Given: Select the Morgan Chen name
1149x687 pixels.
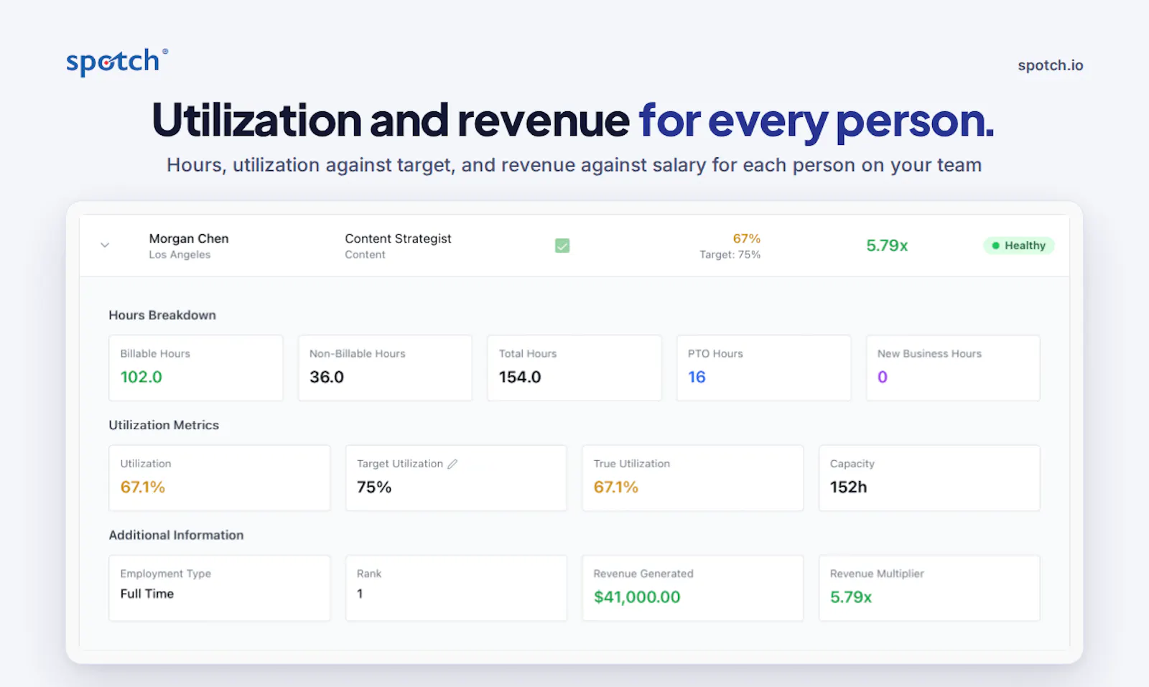Looking at the screenshot, I should tap(189, 238).
